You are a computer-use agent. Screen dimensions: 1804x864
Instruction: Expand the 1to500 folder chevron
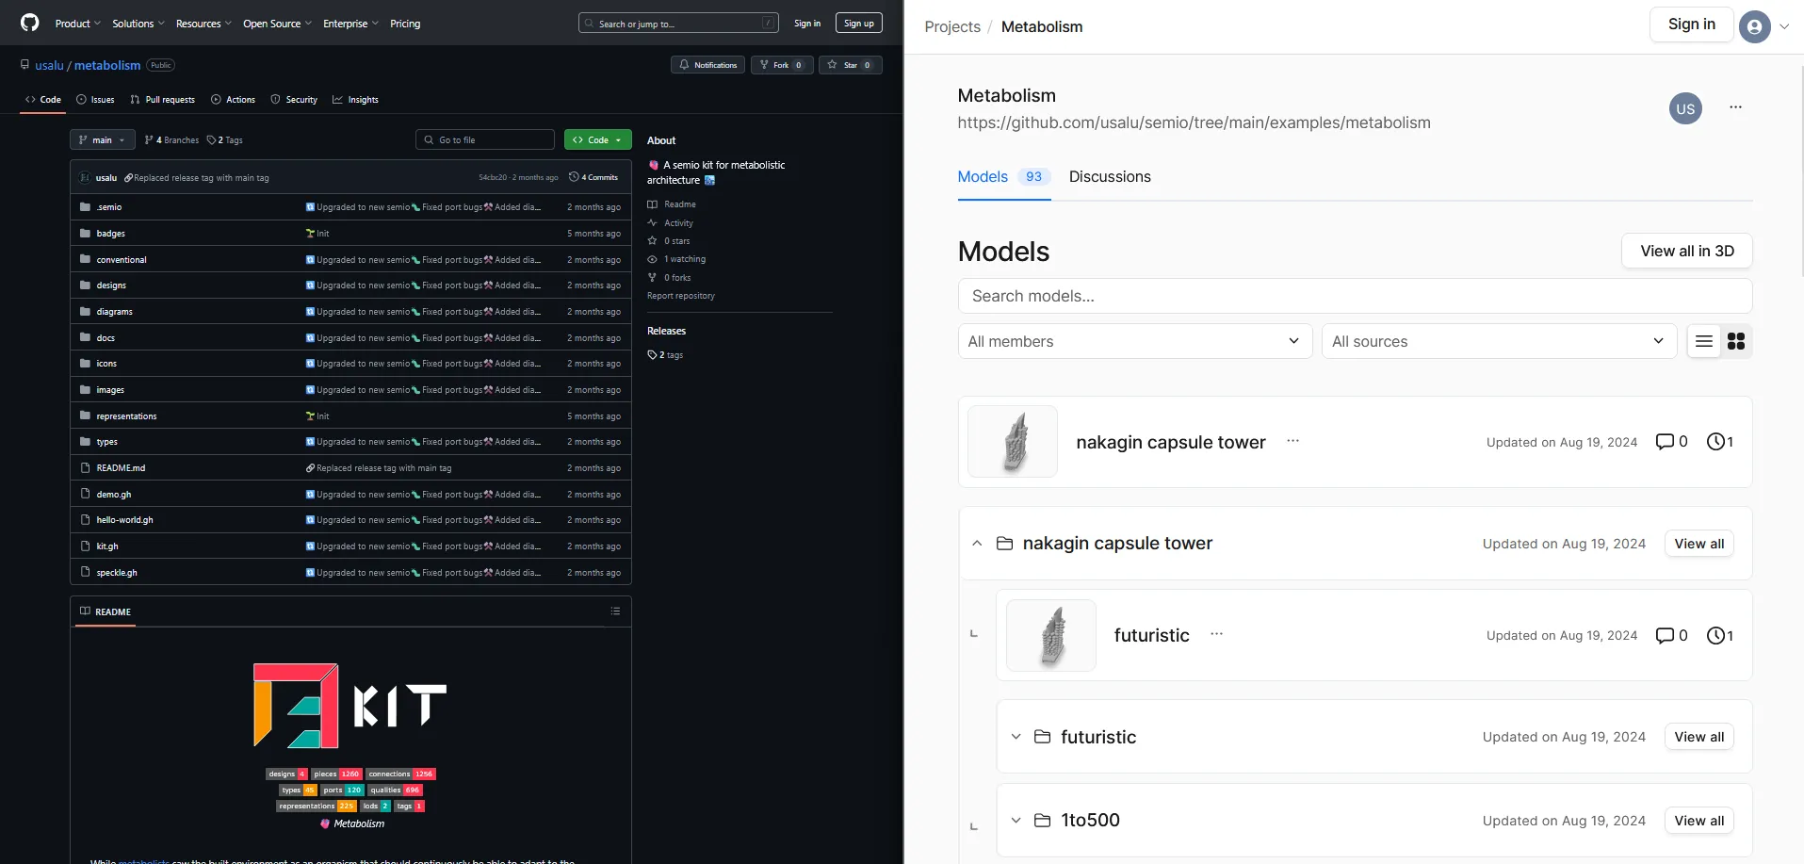click(x=1016, y=821)
